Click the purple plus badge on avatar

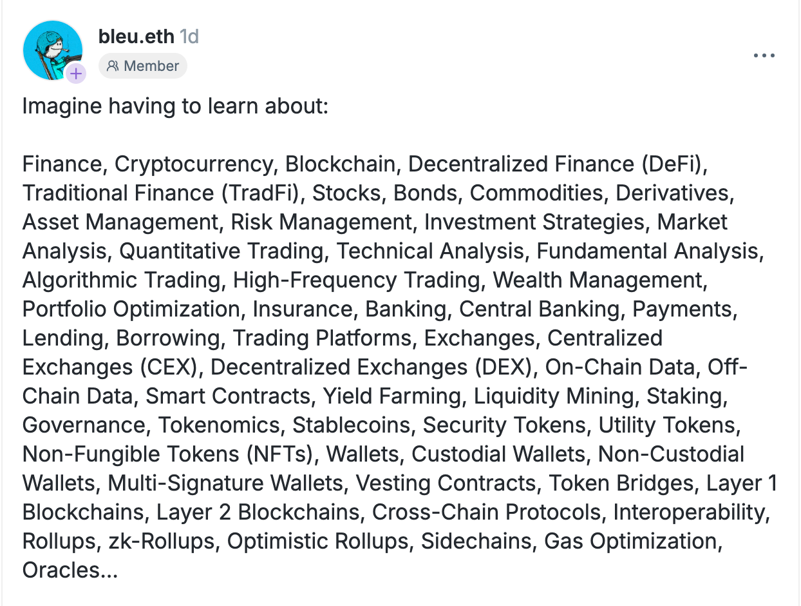click(76, 74)
